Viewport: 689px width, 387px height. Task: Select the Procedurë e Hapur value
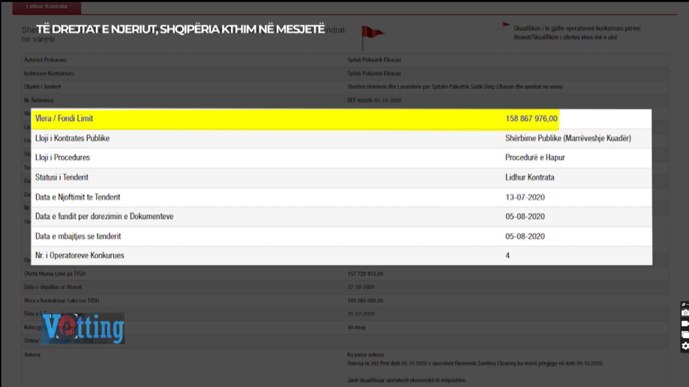coord(534,158)
